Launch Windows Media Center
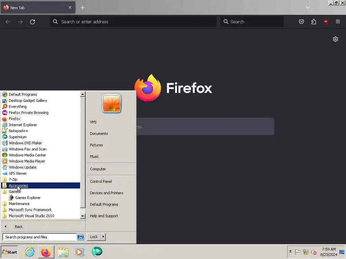 41,155
